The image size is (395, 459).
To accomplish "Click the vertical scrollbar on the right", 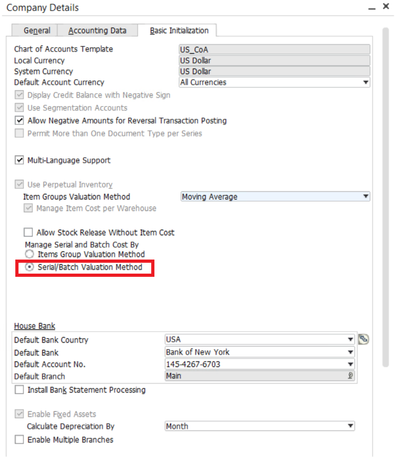I will tap(385, 192).
